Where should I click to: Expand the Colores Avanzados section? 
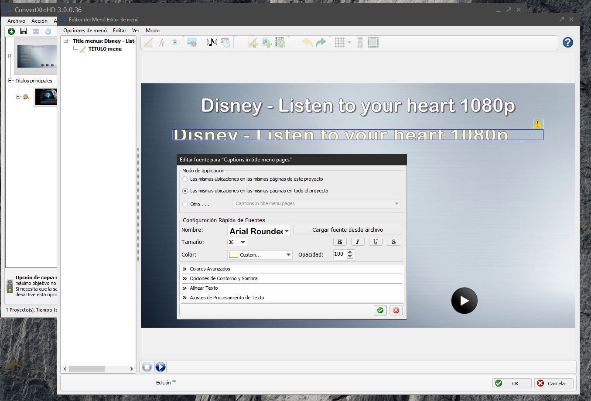(291, 269)
